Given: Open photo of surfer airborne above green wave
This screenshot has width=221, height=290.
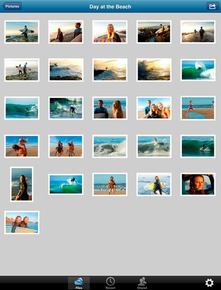Looking at the screenshot, I should tap(66, 184).
